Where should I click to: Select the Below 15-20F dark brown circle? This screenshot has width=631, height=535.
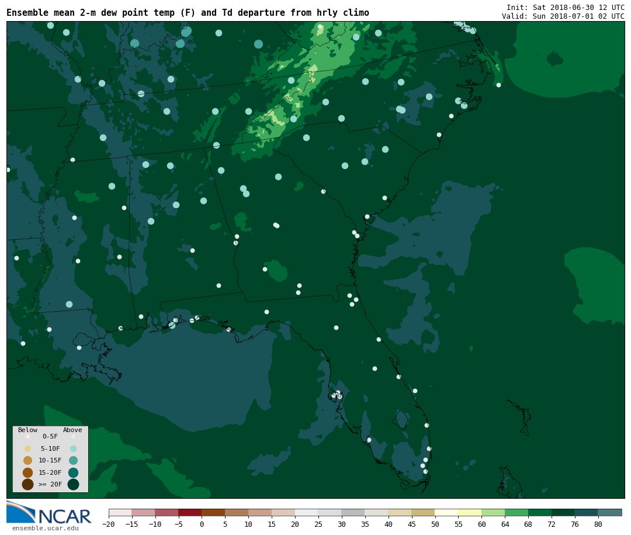(28, 472)
